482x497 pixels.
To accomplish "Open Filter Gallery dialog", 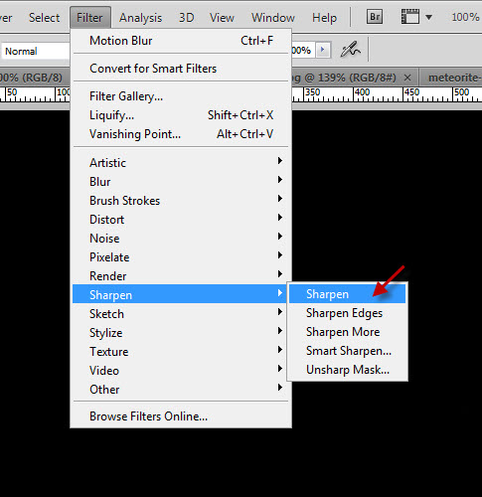I will [x=181, y=96].
